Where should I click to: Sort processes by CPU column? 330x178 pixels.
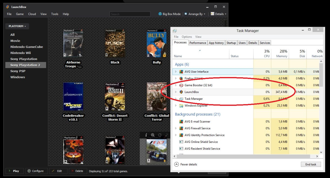pos(262,54)
